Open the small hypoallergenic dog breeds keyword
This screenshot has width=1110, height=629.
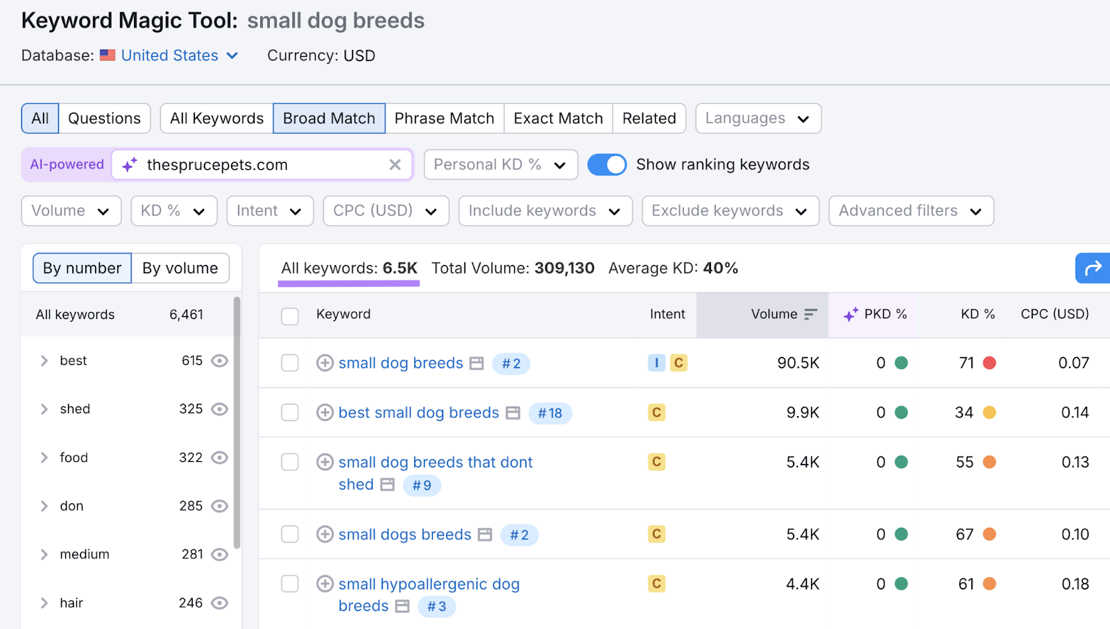(427, 584)
